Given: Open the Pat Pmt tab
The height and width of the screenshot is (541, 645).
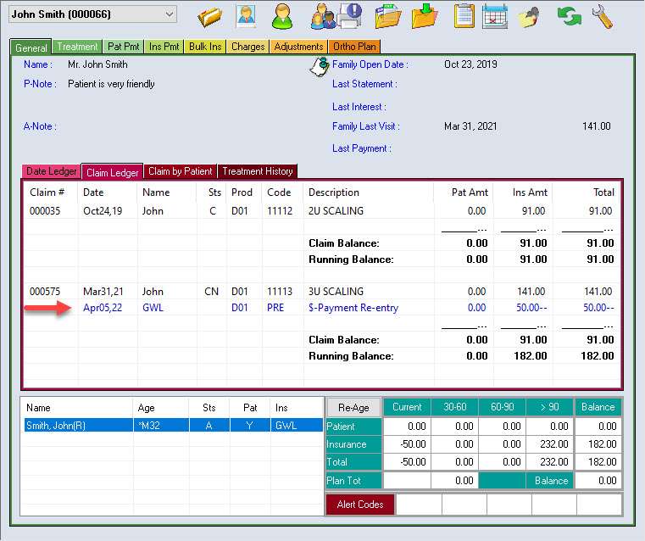Looking at the screenshot, I should (124, 47).
